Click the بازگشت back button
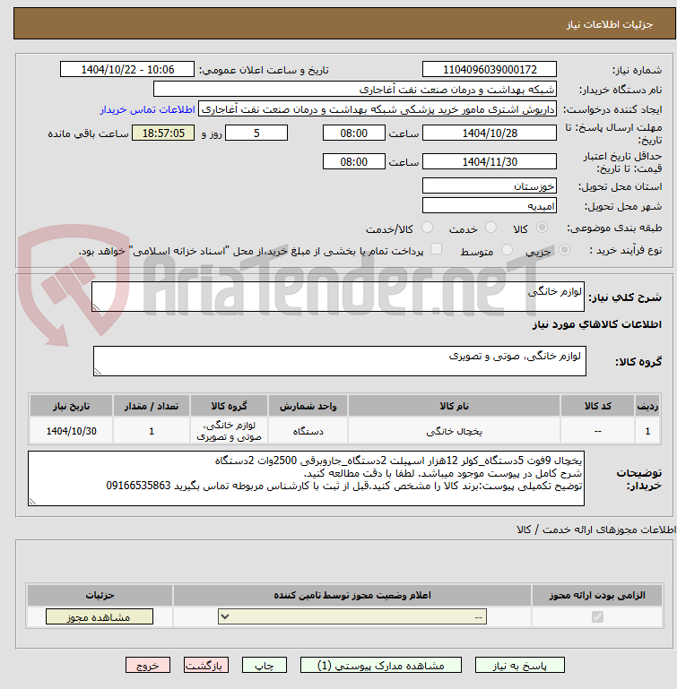The image size is (677, 689). click(206, 666)
